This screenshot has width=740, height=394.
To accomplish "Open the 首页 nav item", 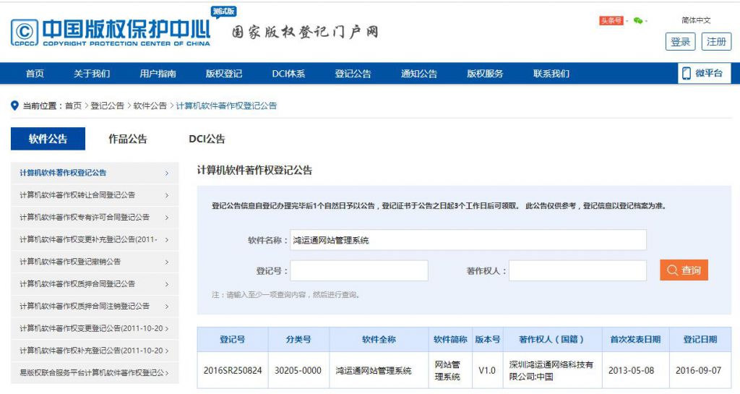I will click(35, 74).
